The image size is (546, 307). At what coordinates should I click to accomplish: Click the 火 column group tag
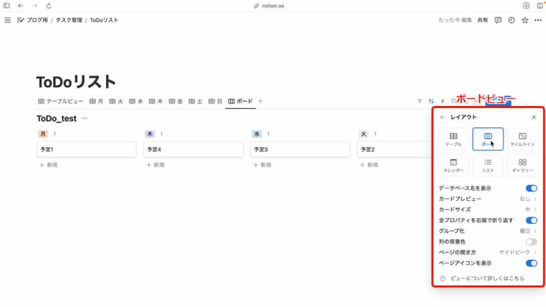point(364,134)
